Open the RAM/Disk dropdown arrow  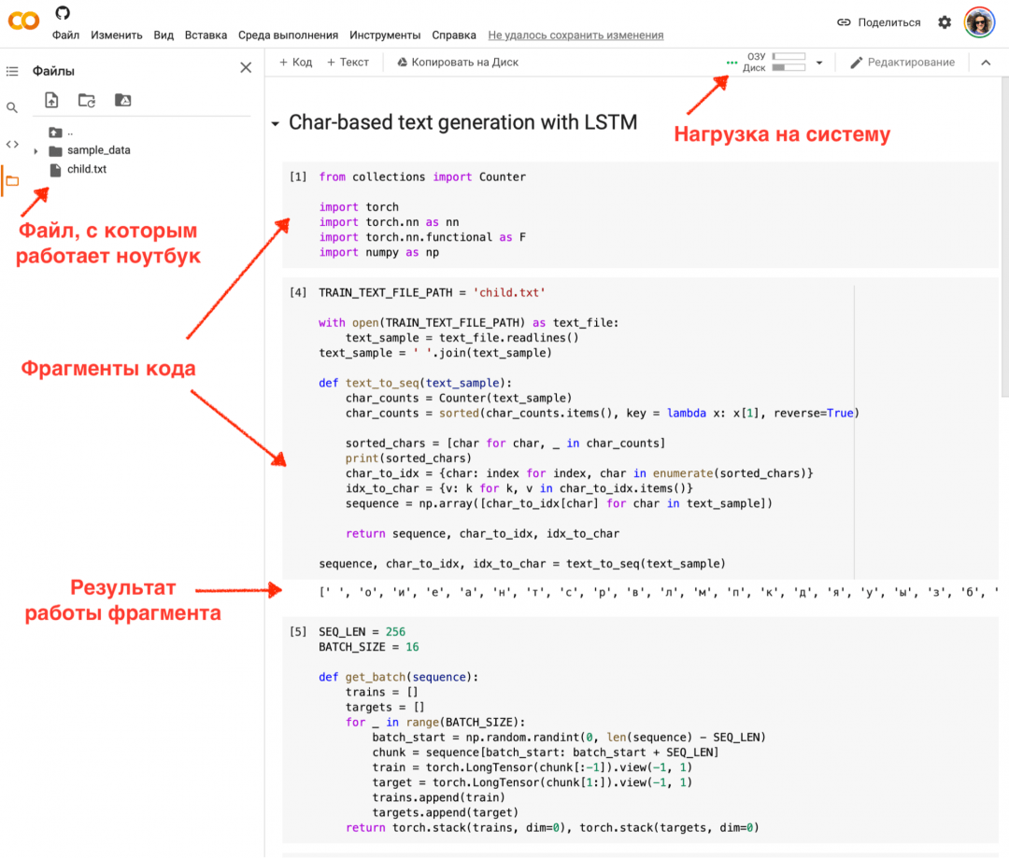pos(819,62)
